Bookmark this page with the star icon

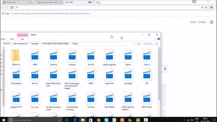(206, 7)
